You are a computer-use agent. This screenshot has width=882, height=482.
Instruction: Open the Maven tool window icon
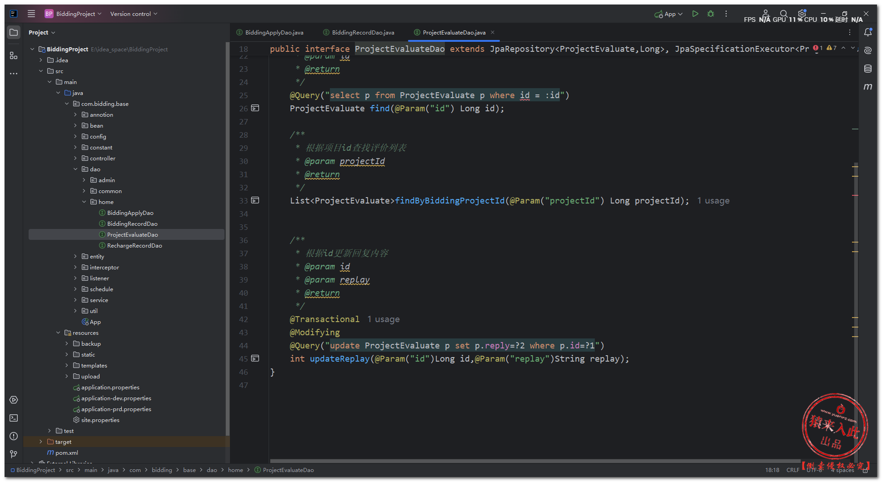pyautogui.click(x=867, y=87)
